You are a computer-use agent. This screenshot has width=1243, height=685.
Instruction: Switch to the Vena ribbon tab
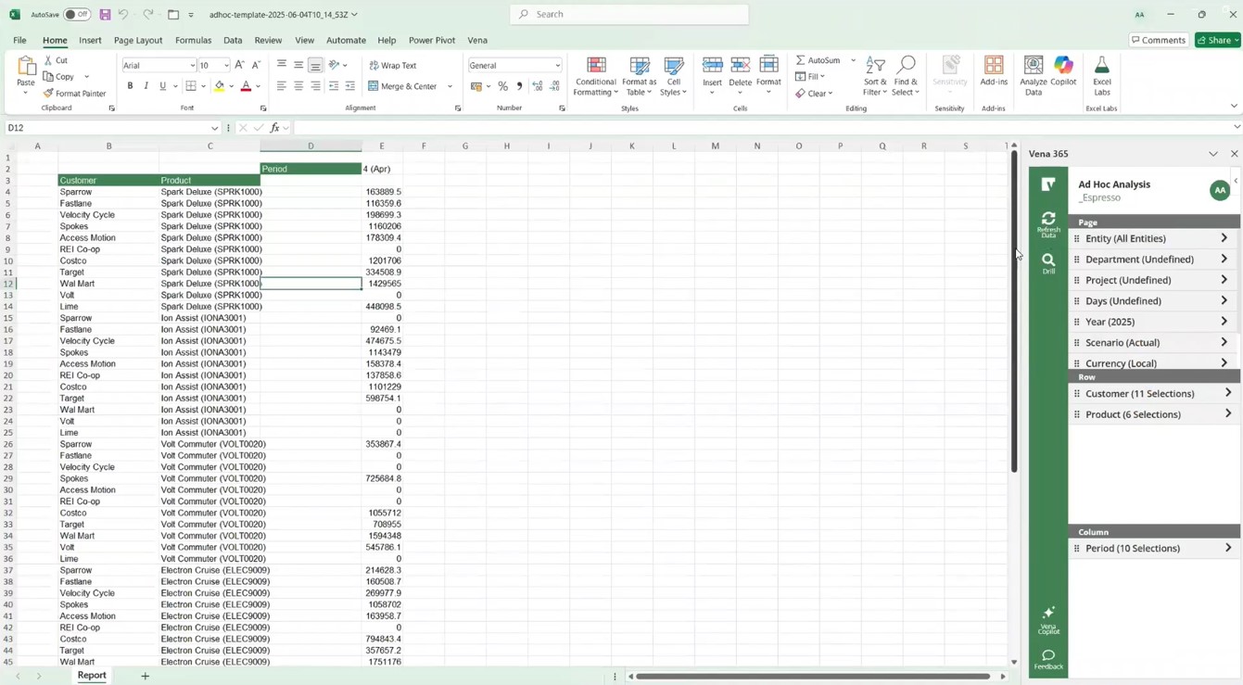click(477, 41)
